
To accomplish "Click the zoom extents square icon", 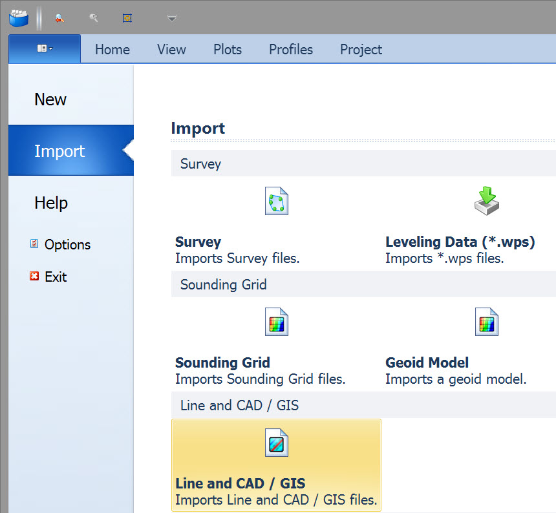I will (x=127, y=18).
